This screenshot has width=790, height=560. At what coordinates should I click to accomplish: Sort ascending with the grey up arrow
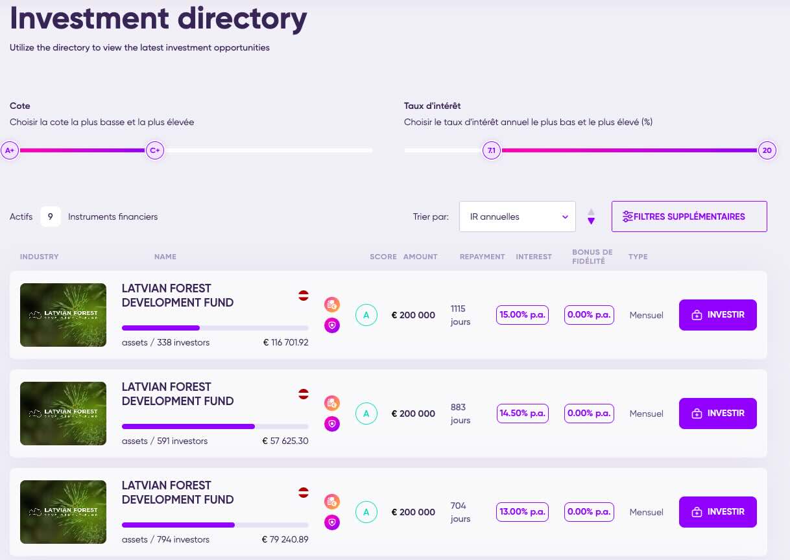coord(591,211)
